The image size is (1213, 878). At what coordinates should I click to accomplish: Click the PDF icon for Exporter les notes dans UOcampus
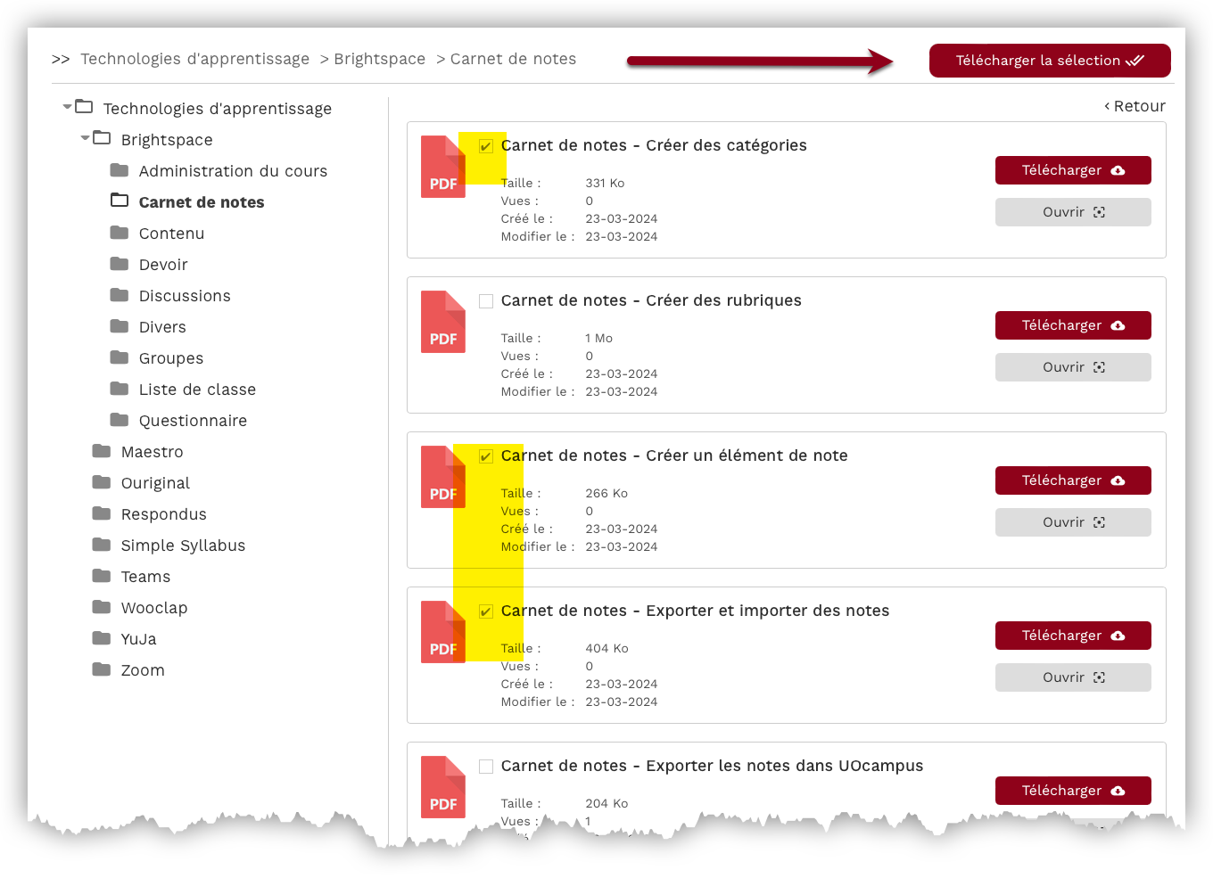[x=442, y=787]
